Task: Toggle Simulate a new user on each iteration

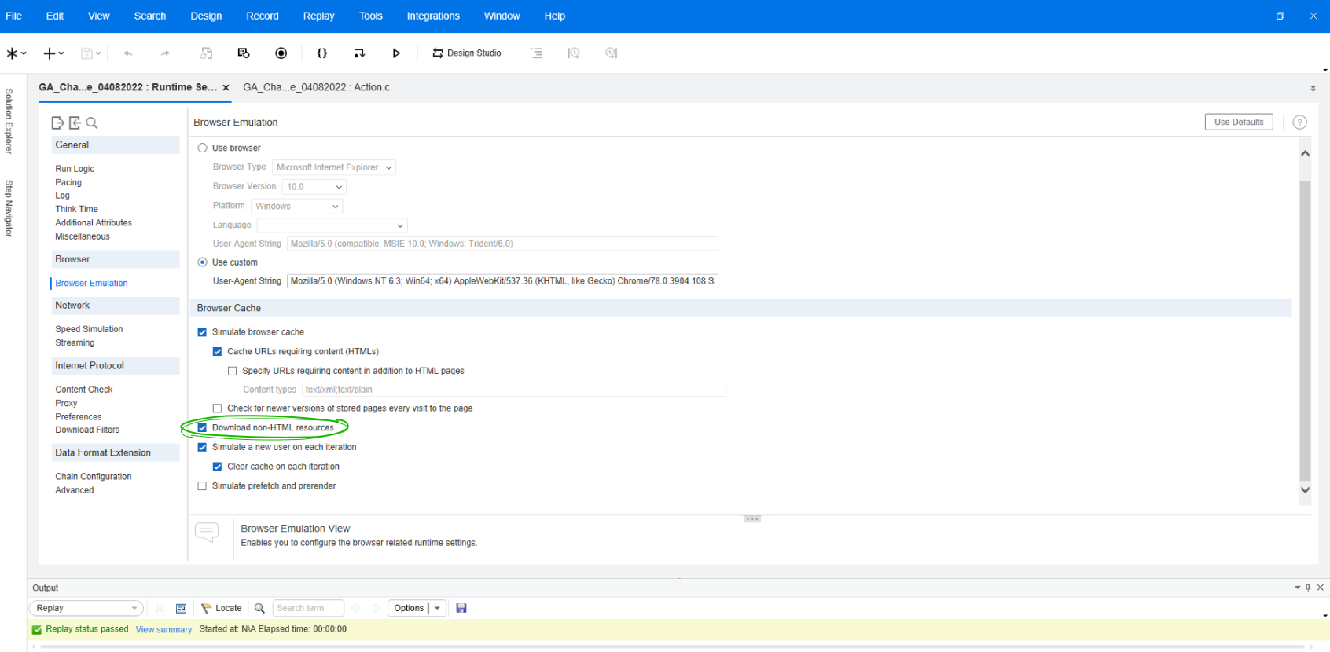Action: (202, 447)
